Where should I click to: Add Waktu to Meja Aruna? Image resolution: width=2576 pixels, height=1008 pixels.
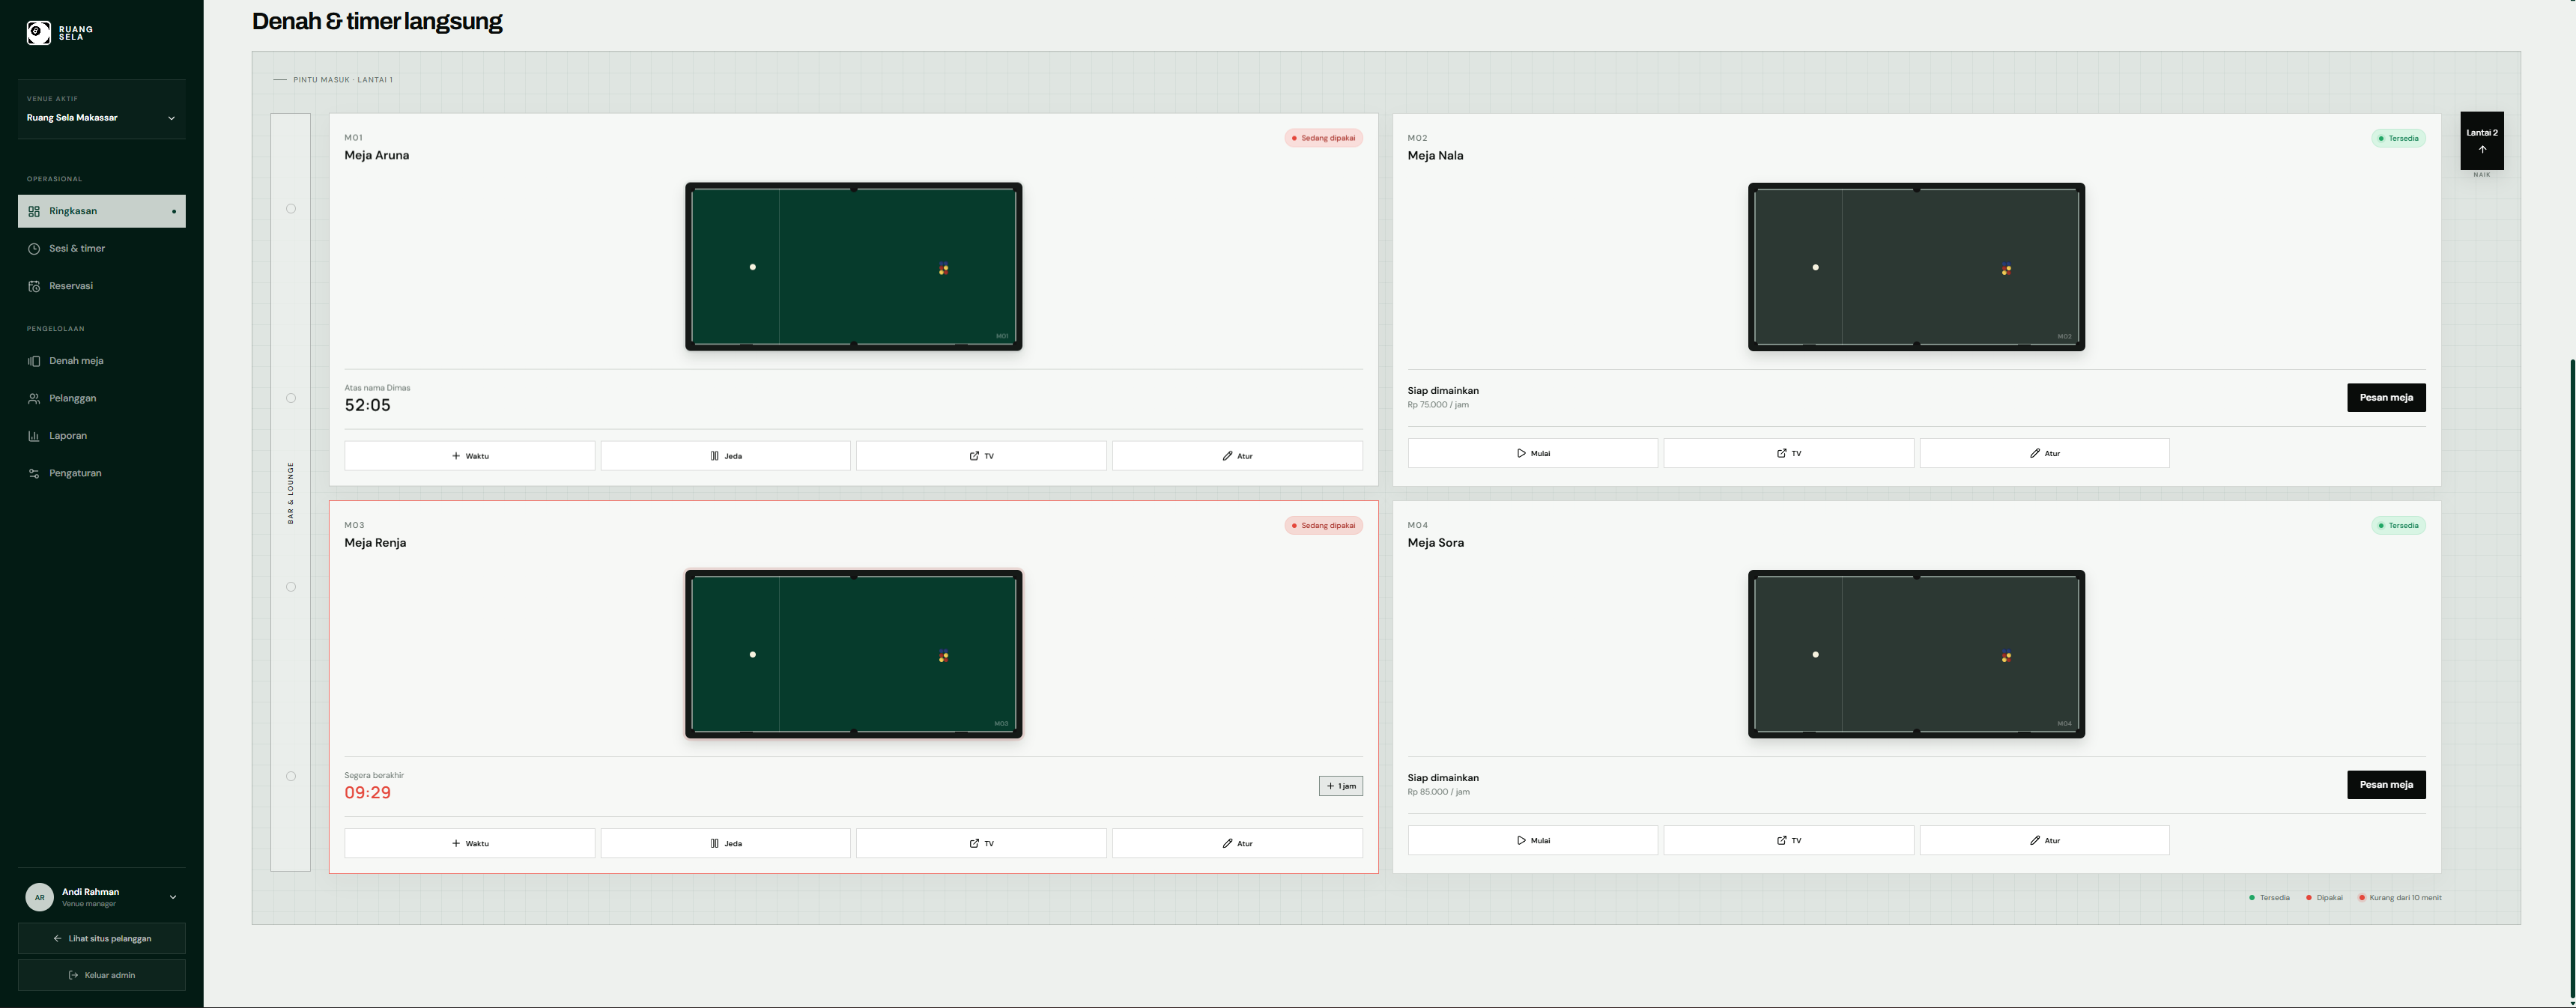(470, 456)
